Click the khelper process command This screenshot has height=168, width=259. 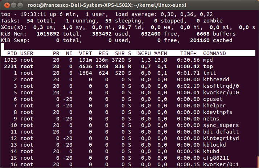214,106
